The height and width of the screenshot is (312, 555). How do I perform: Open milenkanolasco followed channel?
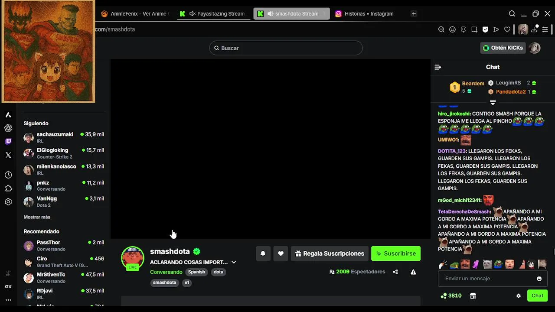[64, 169]
